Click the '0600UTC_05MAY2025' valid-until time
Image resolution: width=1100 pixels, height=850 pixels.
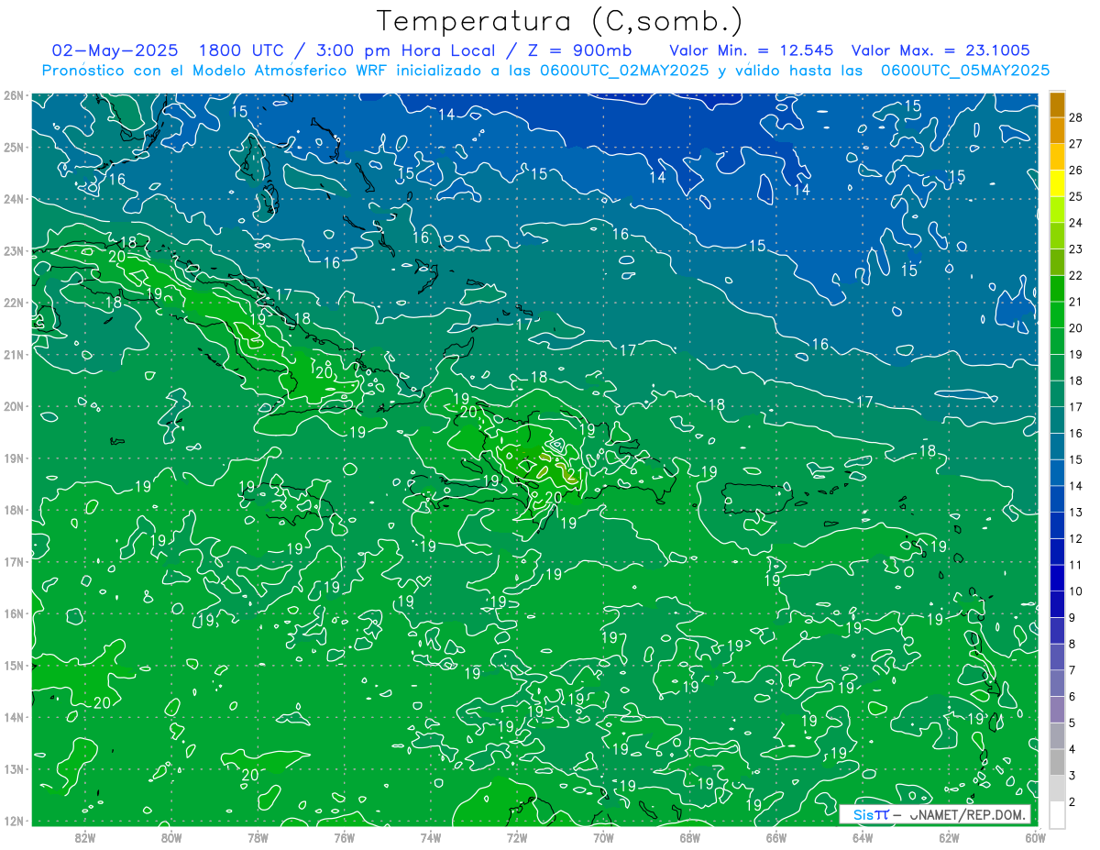965,70
